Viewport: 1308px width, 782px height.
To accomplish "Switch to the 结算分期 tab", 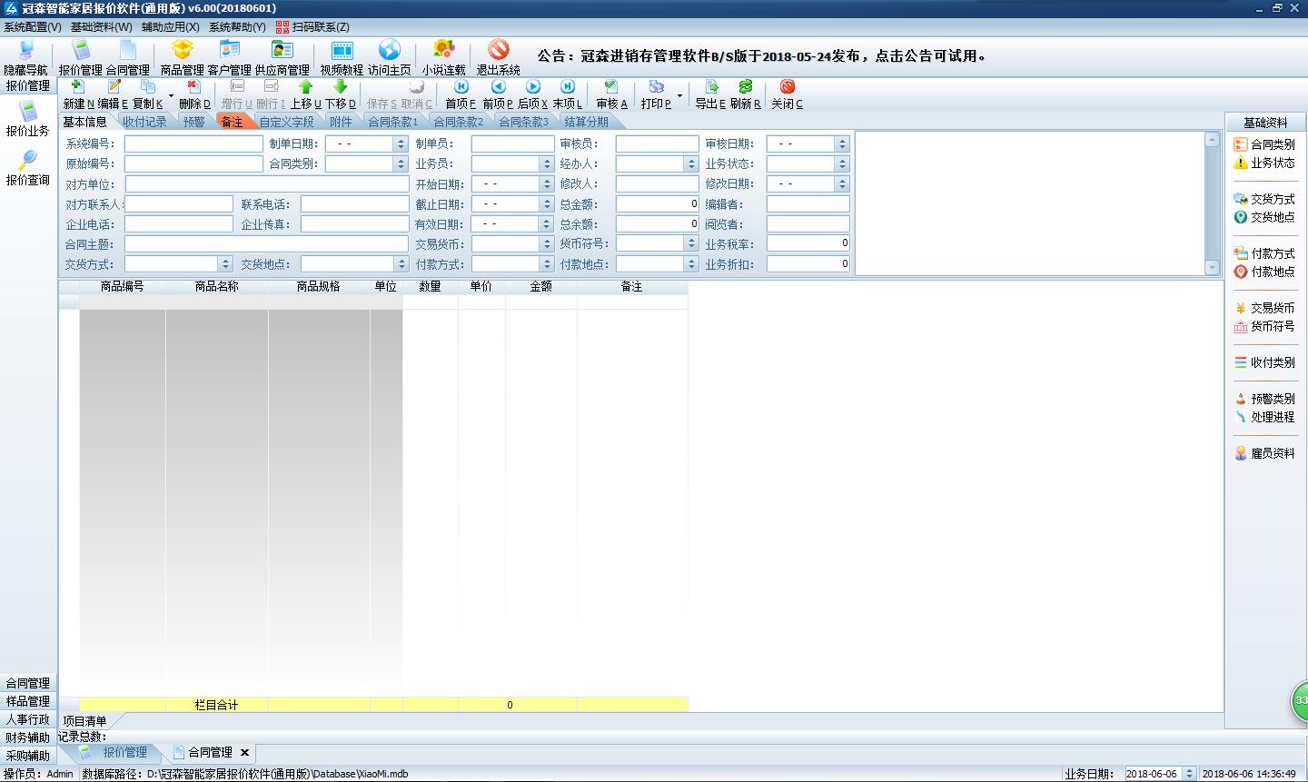I will point(586,122).
